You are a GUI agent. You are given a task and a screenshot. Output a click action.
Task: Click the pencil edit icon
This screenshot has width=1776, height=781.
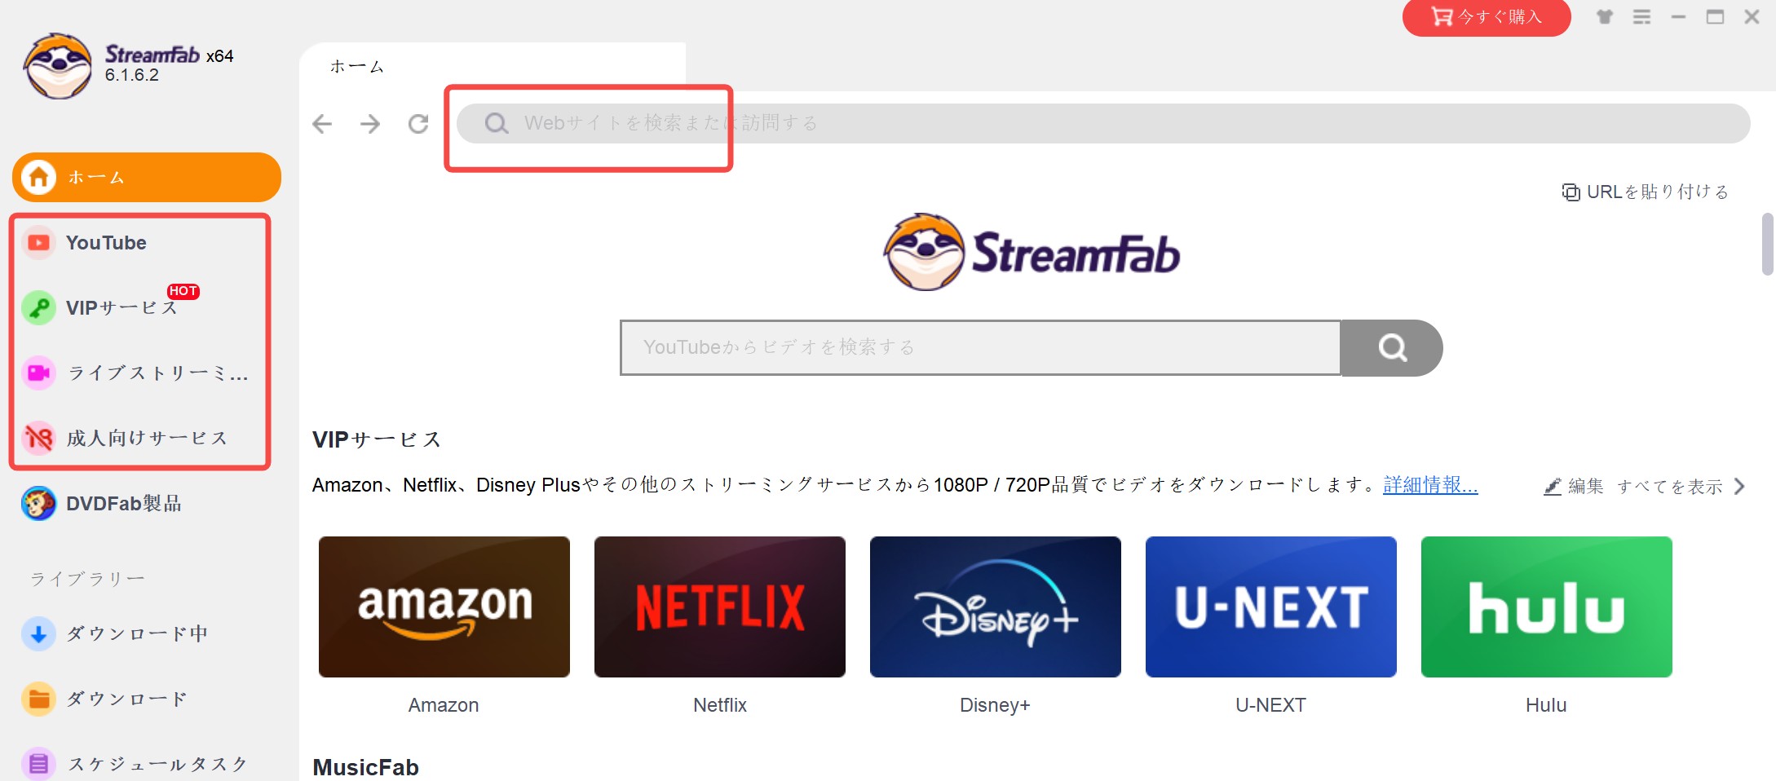(1553, 487)
